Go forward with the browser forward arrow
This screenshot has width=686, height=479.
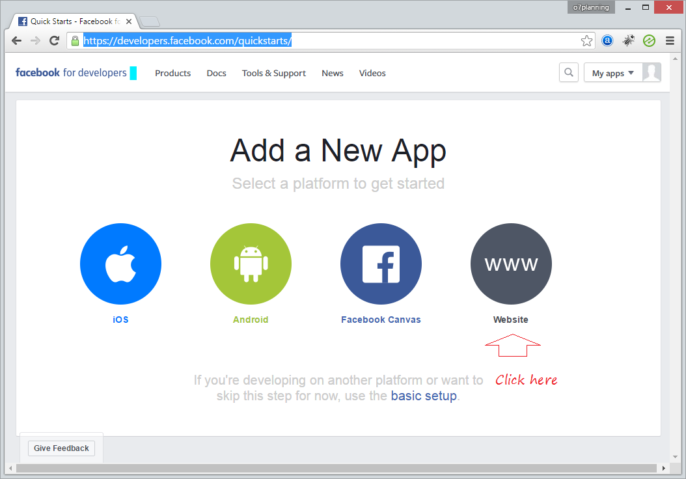[35, 41]
